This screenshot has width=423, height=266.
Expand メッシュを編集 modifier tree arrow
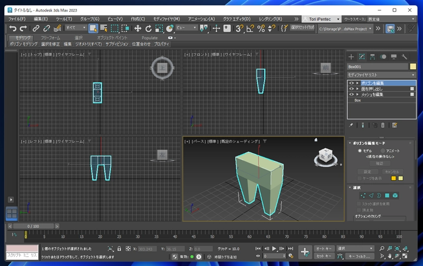point(357,94)
